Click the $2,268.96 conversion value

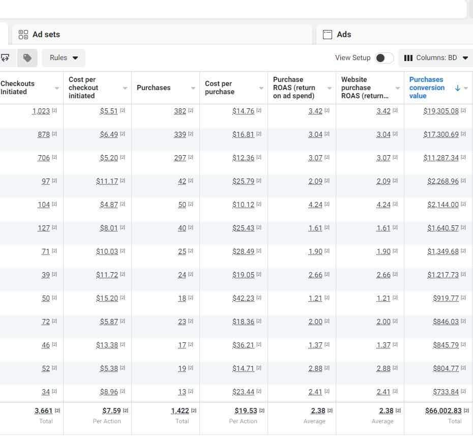tap(443, 181)
